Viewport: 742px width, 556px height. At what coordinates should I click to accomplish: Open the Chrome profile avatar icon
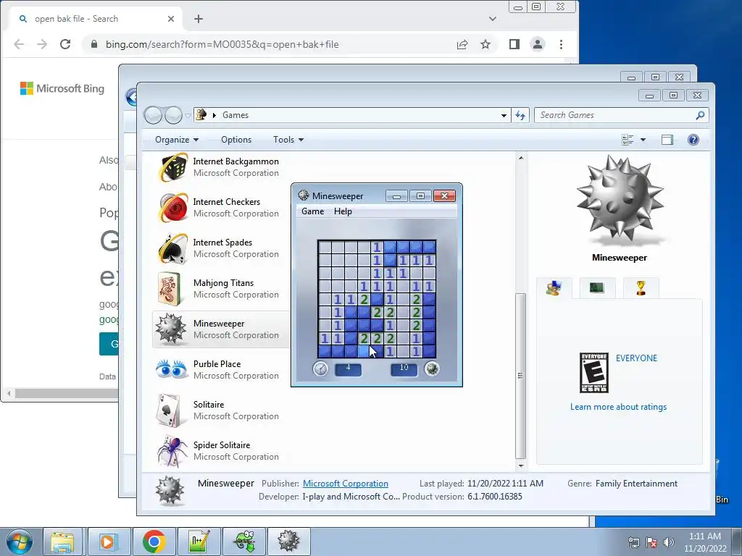538,44
